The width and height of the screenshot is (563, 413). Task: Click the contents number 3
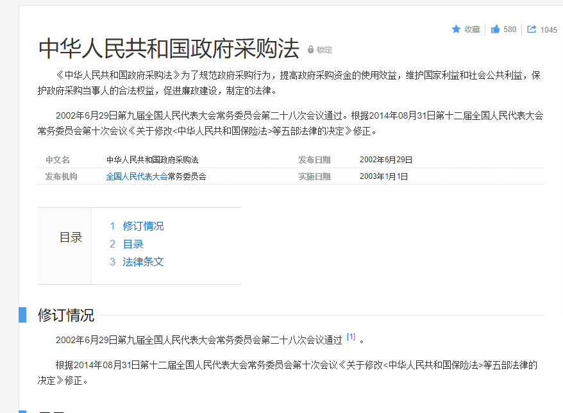pos(112,262)
